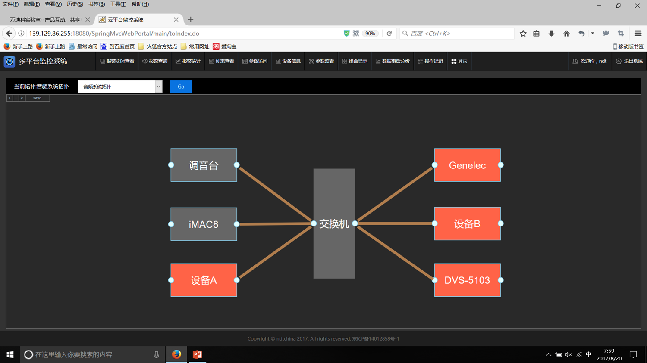647x363 pixels.
Task: Click the 百度 search input field
Action: [x=459, y=34]
